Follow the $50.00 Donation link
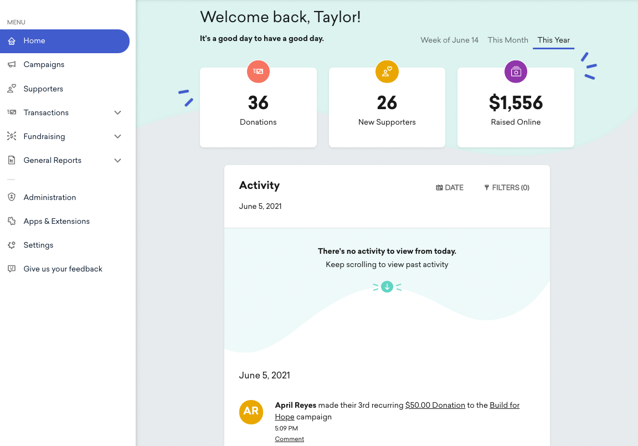 tap(435, 406)
